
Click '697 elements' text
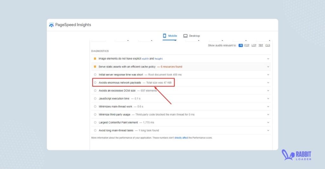point(149,91)
